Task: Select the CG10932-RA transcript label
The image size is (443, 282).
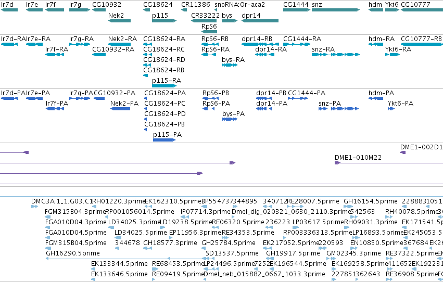Action: point(113,49)
